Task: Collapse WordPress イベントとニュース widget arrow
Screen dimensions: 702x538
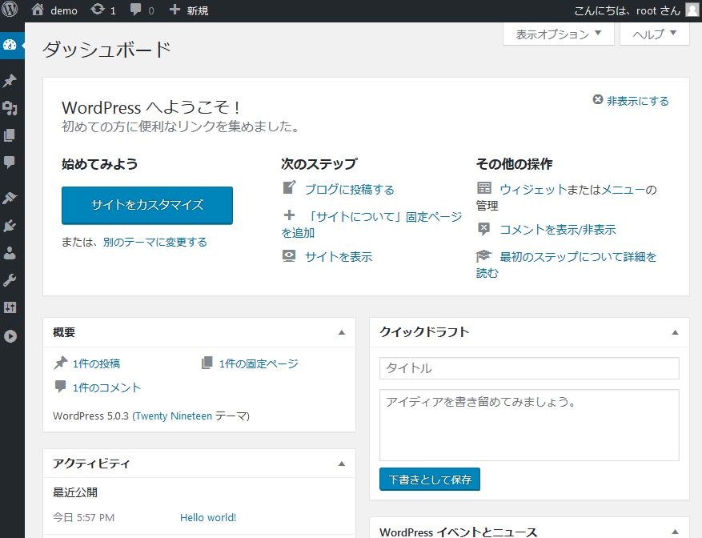Action: tap(675, 532)
